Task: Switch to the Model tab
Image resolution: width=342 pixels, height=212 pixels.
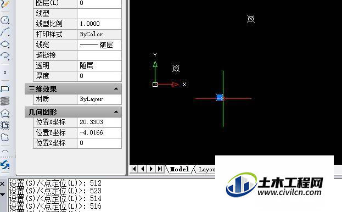Action: pyautogui.click(x=180, y=169)
